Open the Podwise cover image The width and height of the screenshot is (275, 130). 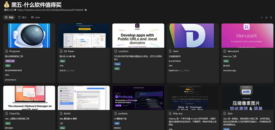click(x=138, y=98)
